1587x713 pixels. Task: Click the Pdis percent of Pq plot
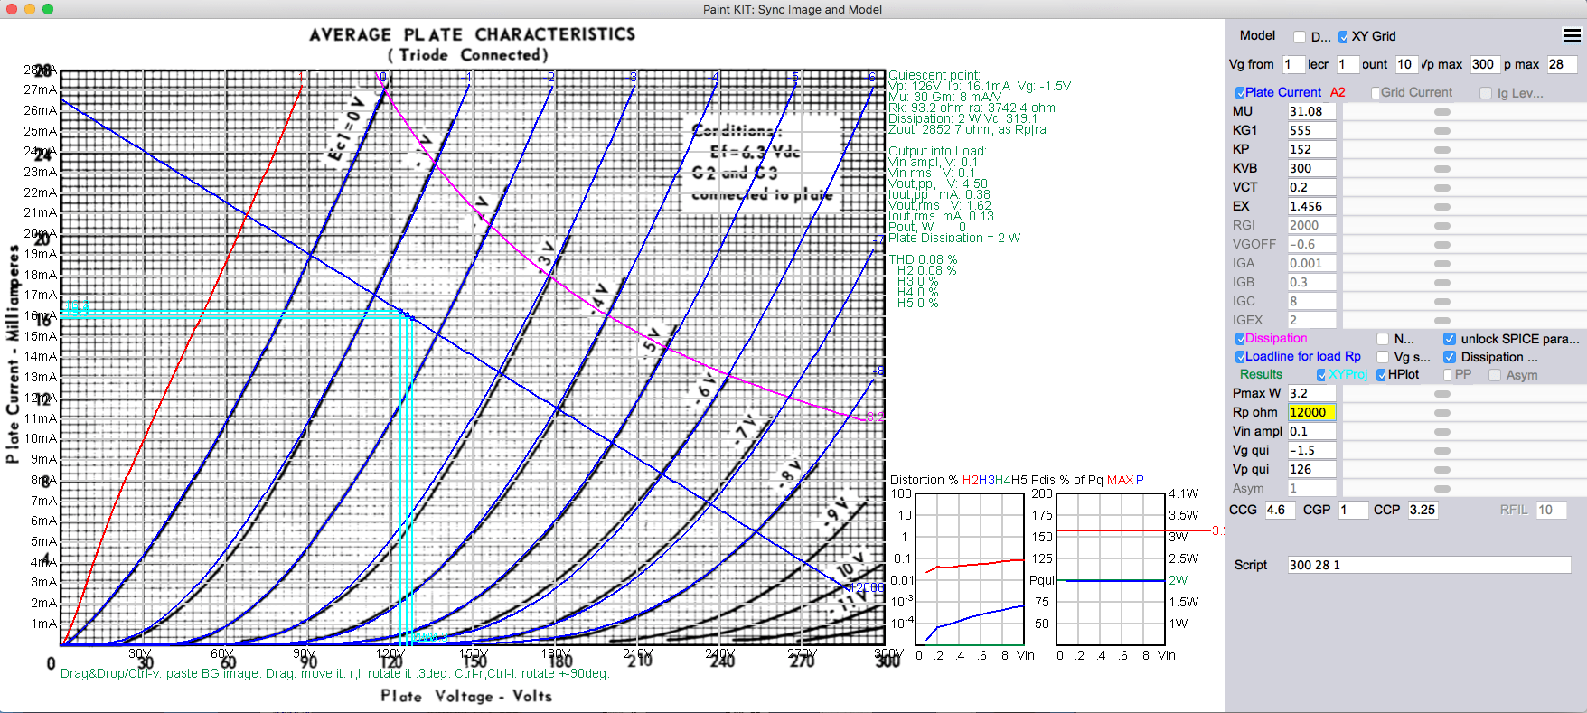click(x=1110, y=568)
